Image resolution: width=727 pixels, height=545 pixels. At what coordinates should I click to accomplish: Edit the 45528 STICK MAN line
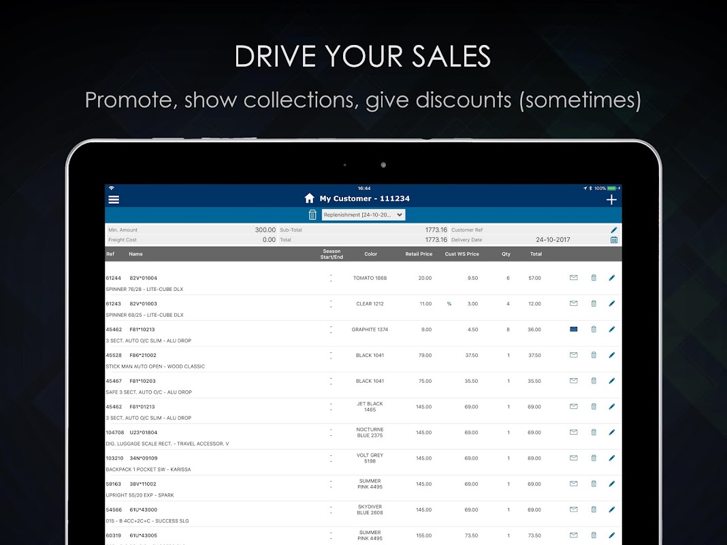611,355
